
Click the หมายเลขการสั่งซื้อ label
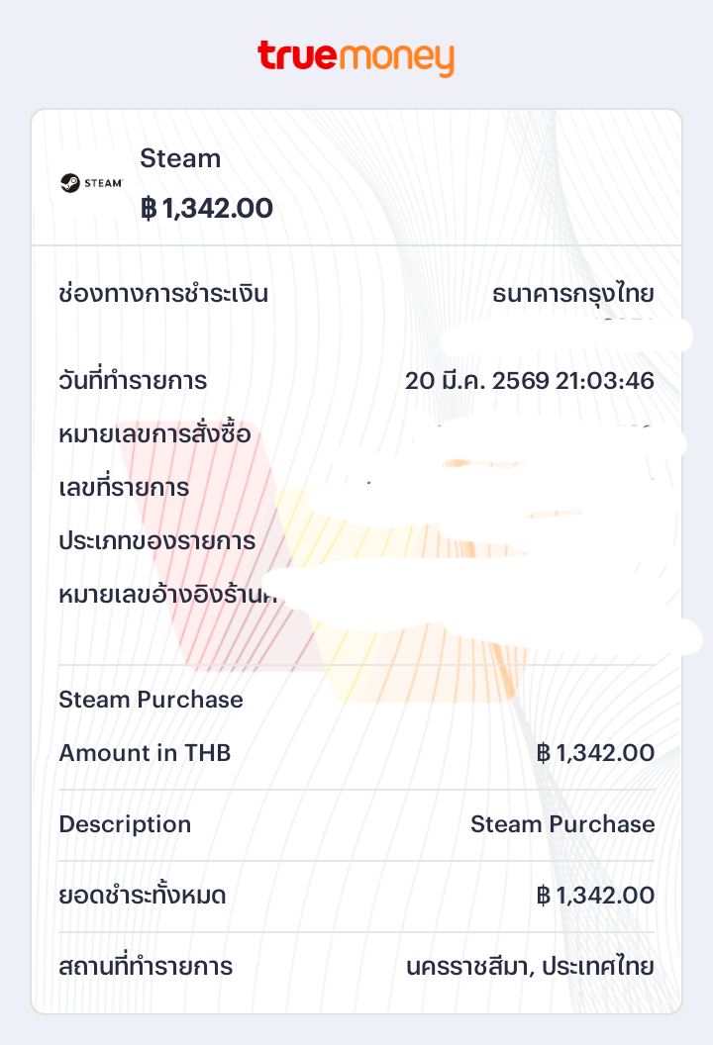click(x=154, y=434)
